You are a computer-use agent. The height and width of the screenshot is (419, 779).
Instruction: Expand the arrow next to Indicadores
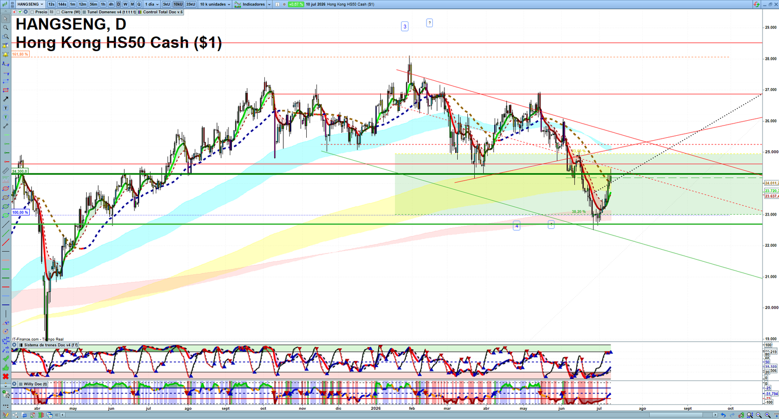[x=269, y=4]
